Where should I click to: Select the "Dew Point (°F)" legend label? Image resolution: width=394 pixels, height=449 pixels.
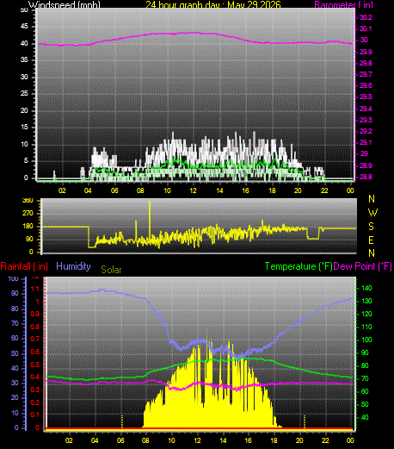point(362,266)
